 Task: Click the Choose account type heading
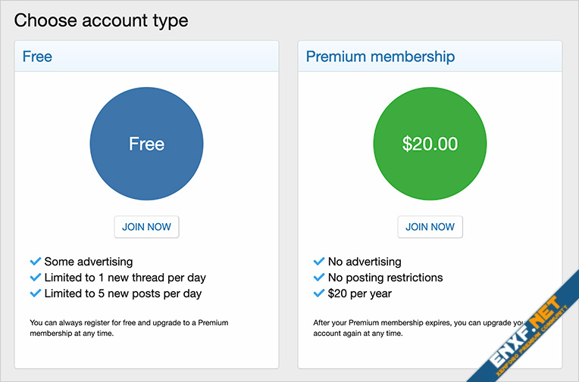pyautogui.click(x=101, y=20)
